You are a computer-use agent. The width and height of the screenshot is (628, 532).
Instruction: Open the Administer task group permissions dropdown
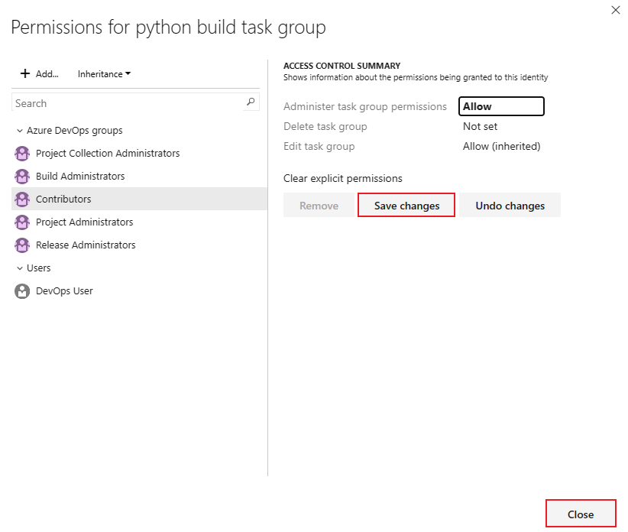(501, 106)
